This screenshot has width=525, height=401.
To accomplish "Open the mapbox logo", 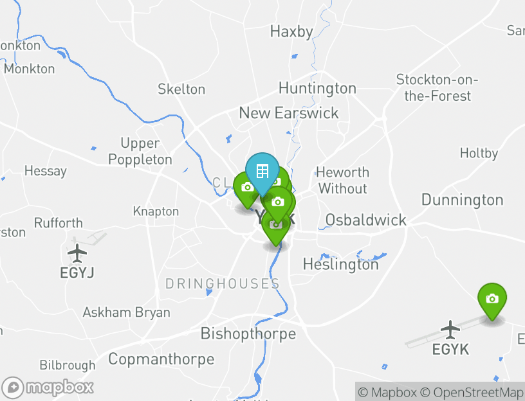I will coord(47,388).
